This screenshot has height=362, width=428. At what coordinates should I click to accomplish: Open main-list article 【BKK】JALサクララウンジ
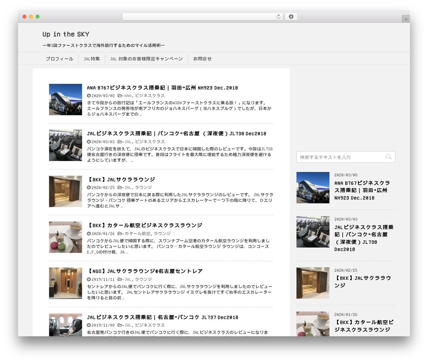coord(121,180)
